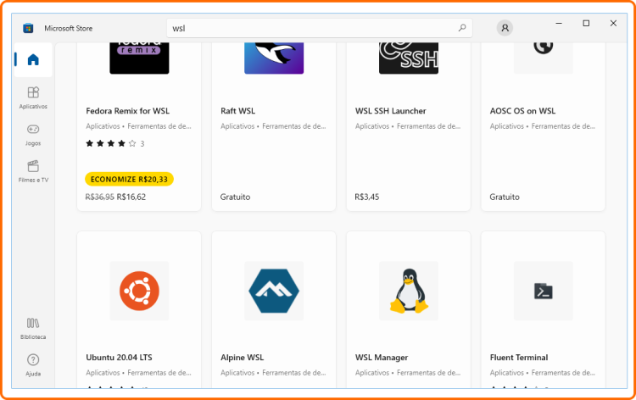Screen dimensions: 636x400
Task: Open WSL Manager title
Action: pyautogui.click(x=382, y=358)
